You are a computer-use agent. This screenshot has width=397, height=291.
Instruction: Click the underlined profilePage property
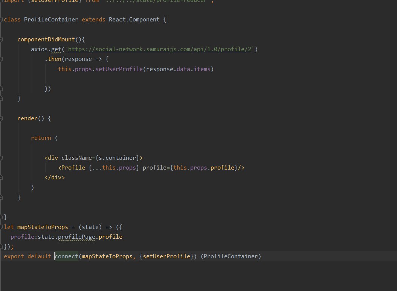pyautogui.click(x=76, y=237)
